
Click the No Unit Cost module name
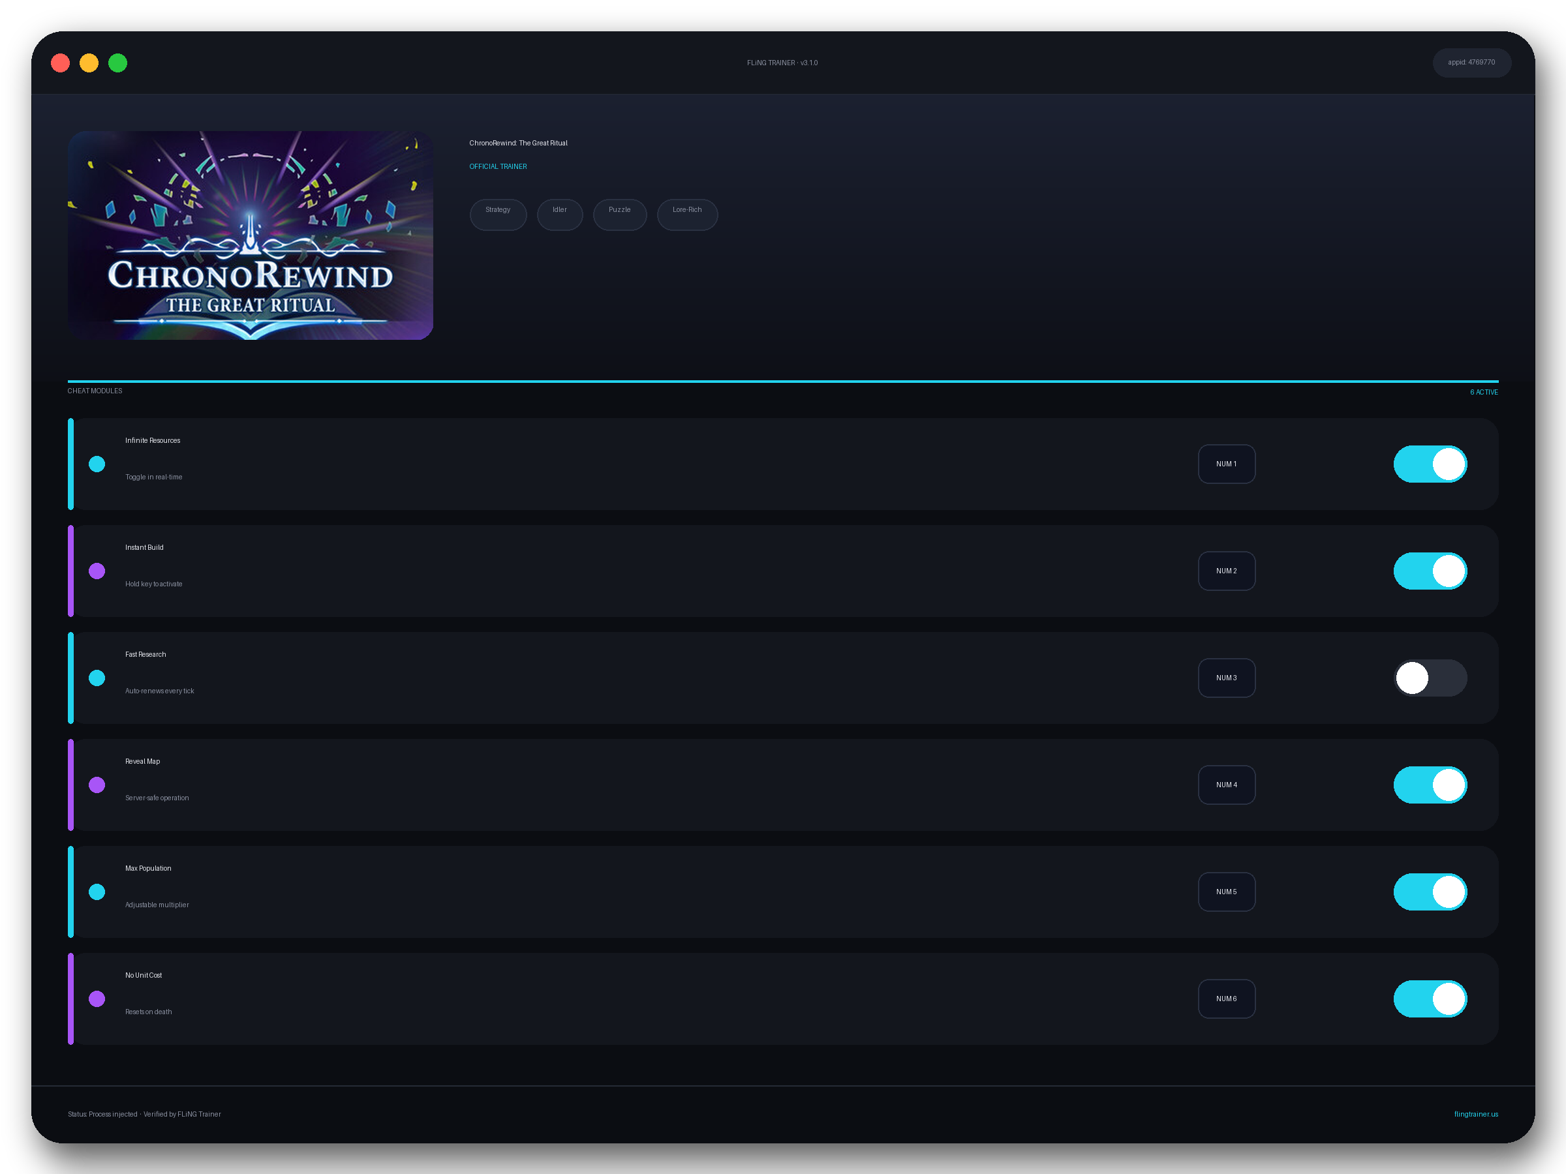click(x=144, y=975)
